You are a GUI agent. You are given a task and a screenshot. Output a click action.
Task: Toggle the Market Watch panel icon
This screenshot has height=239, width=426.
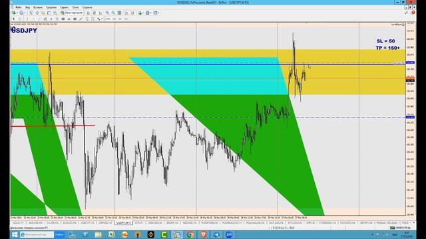[31, 13]
